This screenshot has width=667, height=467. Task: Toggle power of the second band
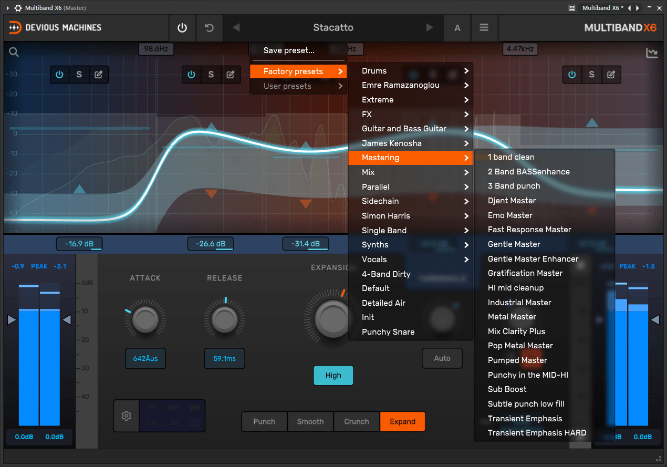click(191, 75)
